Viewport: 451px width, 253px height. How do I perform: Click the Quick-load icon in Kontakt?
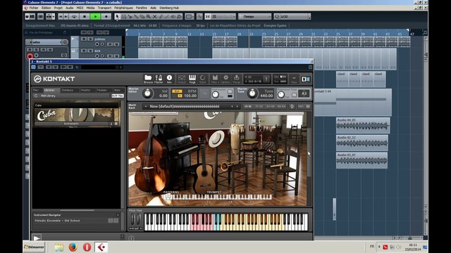[x=202, y=79]
